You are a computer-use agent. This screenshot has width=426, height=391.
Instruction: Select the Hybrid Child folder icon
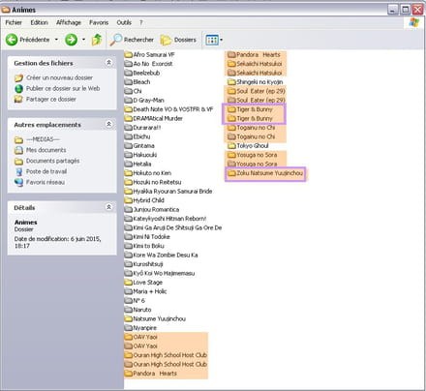(129, 200)
